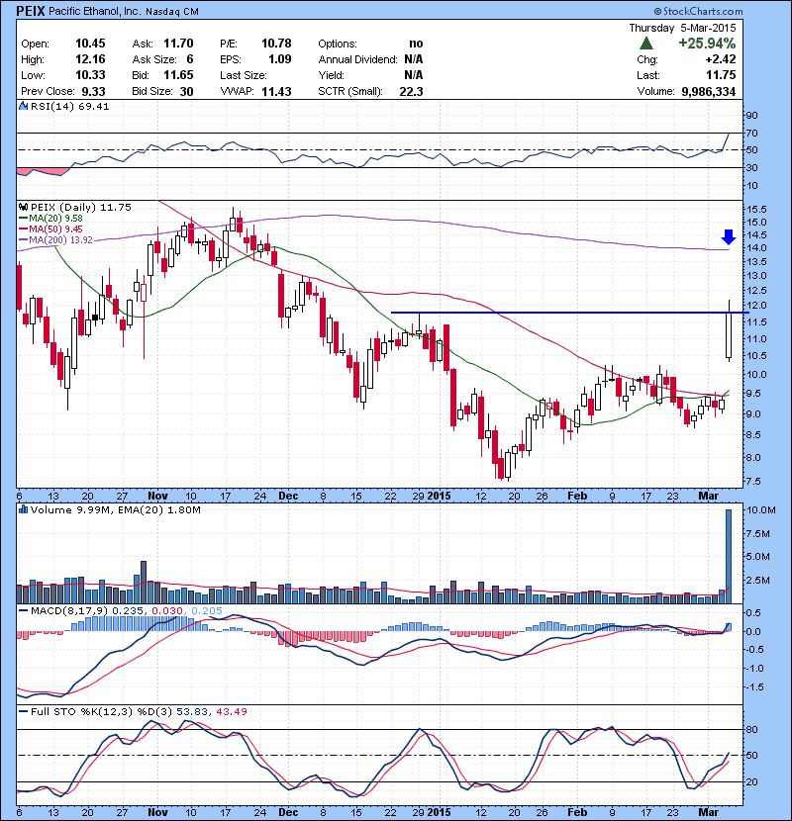Click the P/E ratio 10.78
Image resolution: width=792 pixels, height=821 pixels.
pyautogui.click(x=276, y=44)
